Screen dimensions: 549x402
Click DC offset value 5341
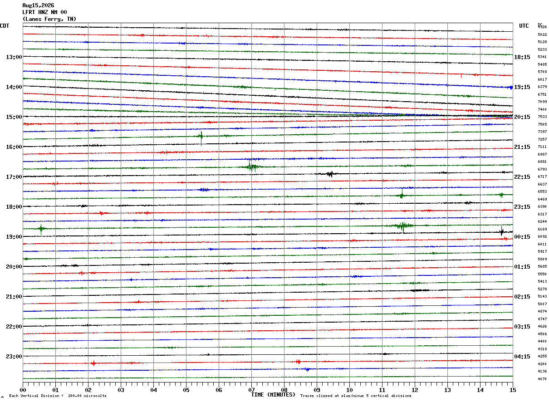tap(542, 57)
